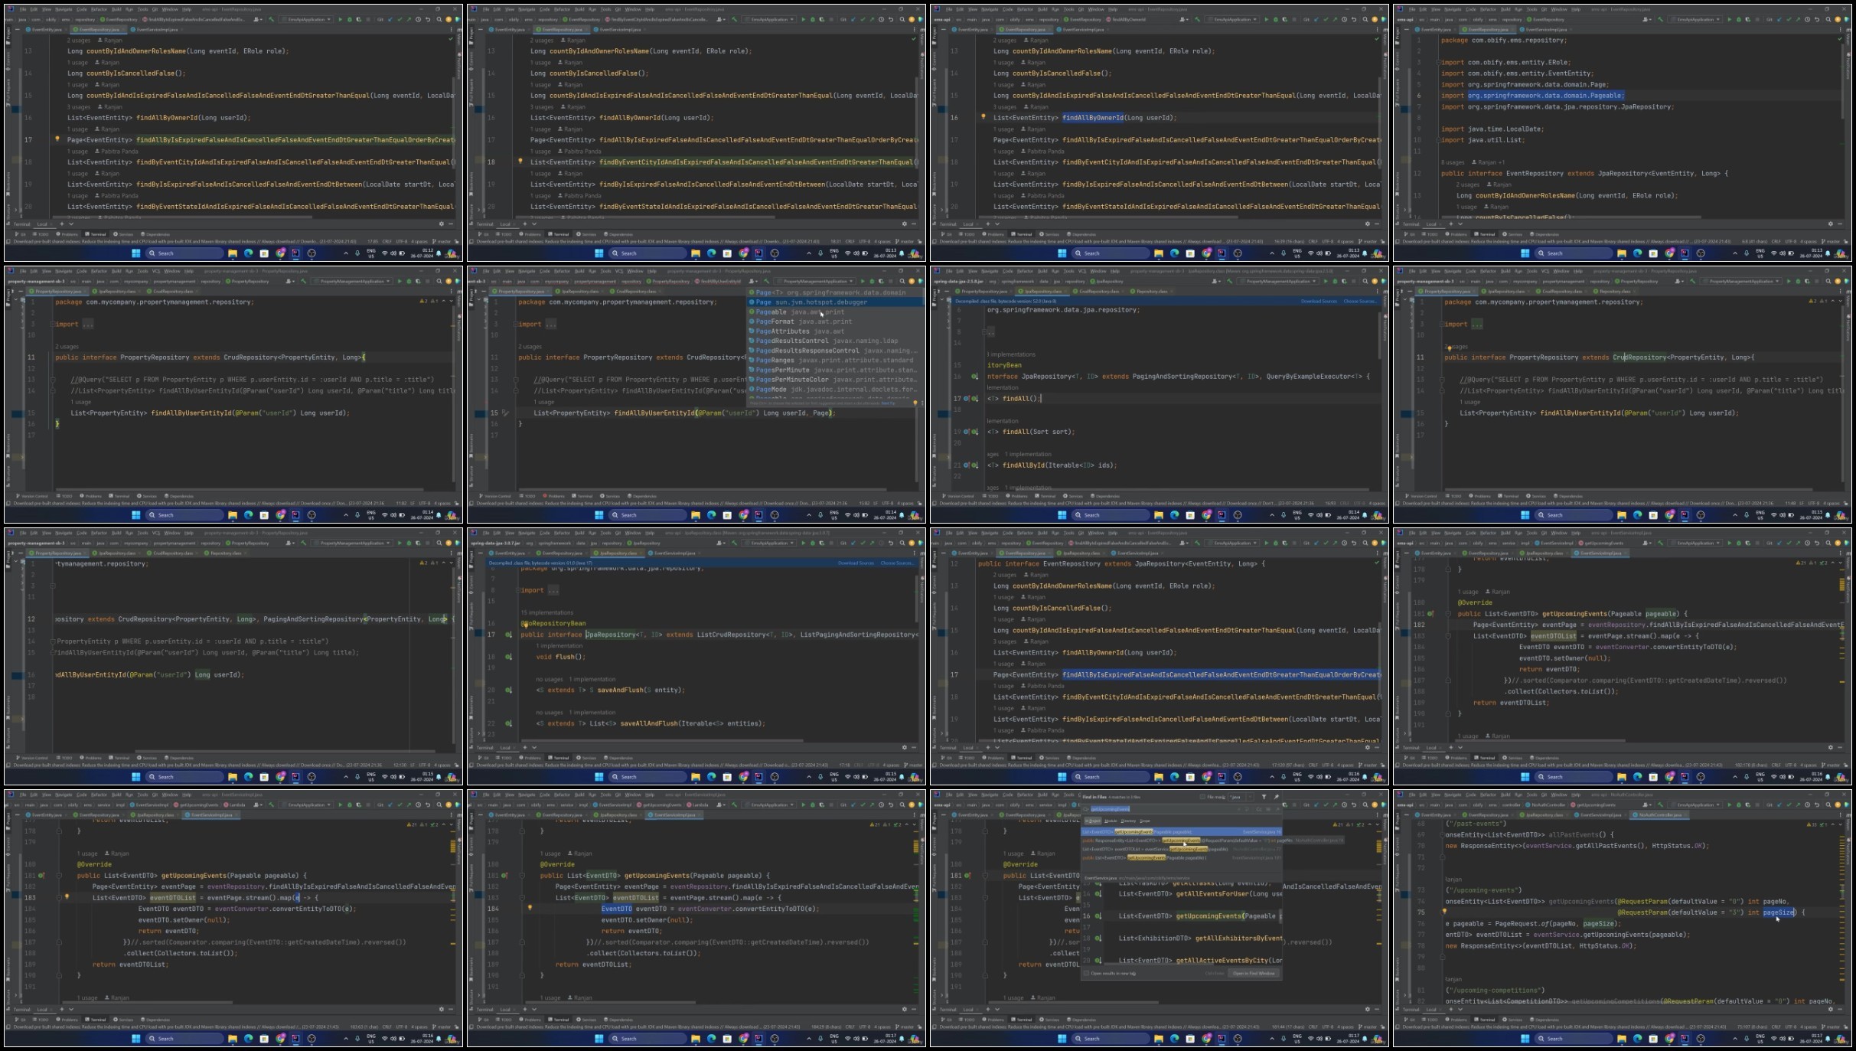Open Problems tool window button in NoAuthController frame
Viewport: 1856px width, 1051px height.
coord(1456,1020)
